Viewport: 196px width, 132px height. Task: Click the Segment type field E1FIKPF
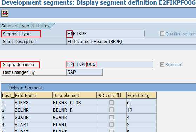pos(105,34)
